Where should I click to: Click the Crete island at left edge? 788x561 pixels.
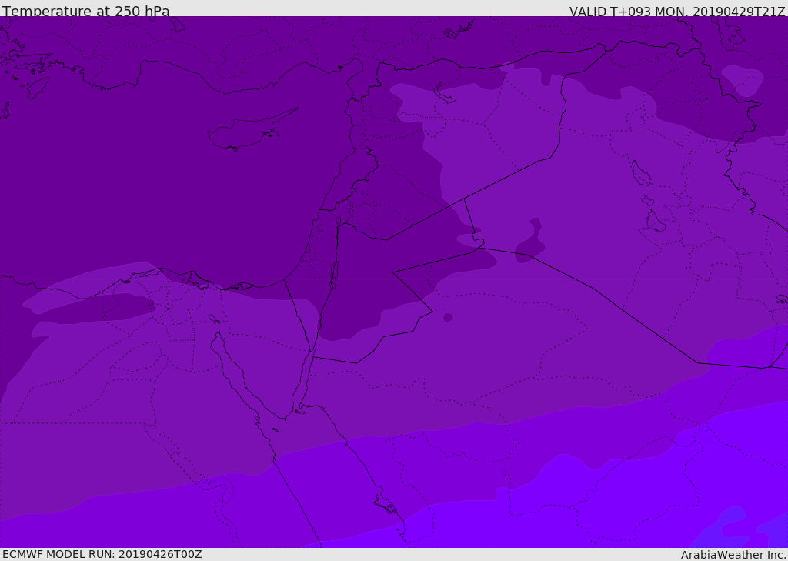[x=5, y=109]
